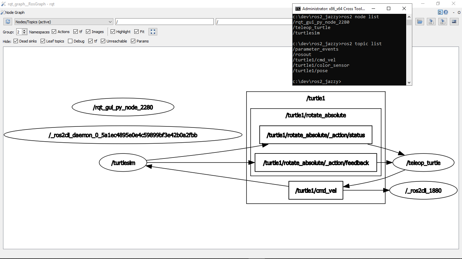Click /turtle1/cmd_vel line in Command Prompt
Screen dimensions: 462x259
click(x=314, y=60)
